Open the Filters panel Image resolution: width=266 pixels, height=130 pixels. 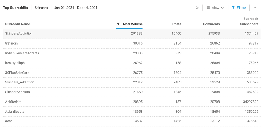[239, 8]
